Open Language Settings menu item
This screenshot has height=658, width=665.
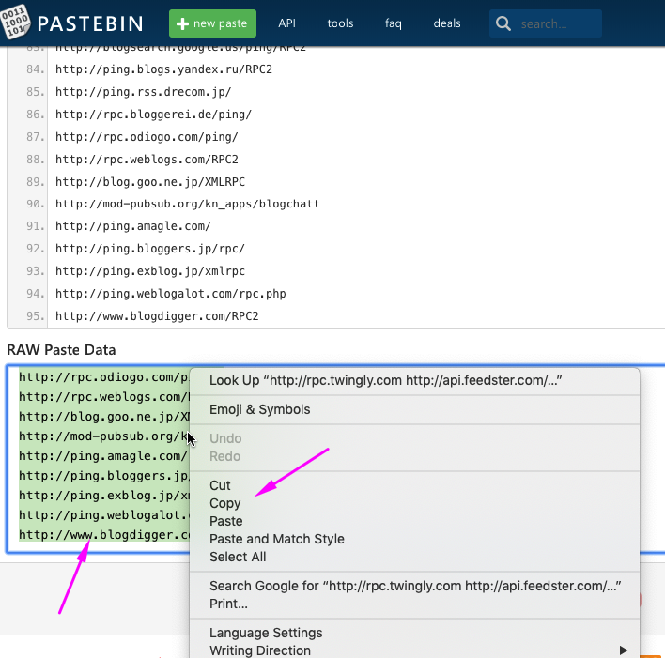coord(266,633)
